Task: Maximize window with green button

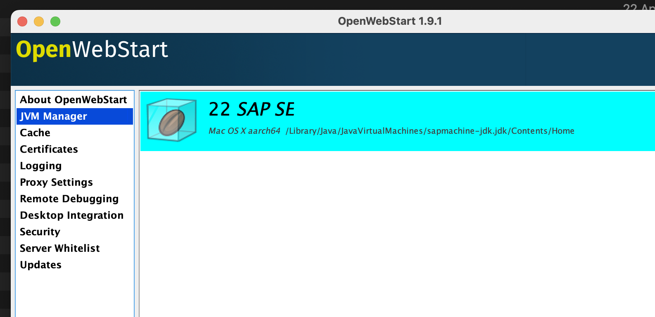Action: point(55,21)
